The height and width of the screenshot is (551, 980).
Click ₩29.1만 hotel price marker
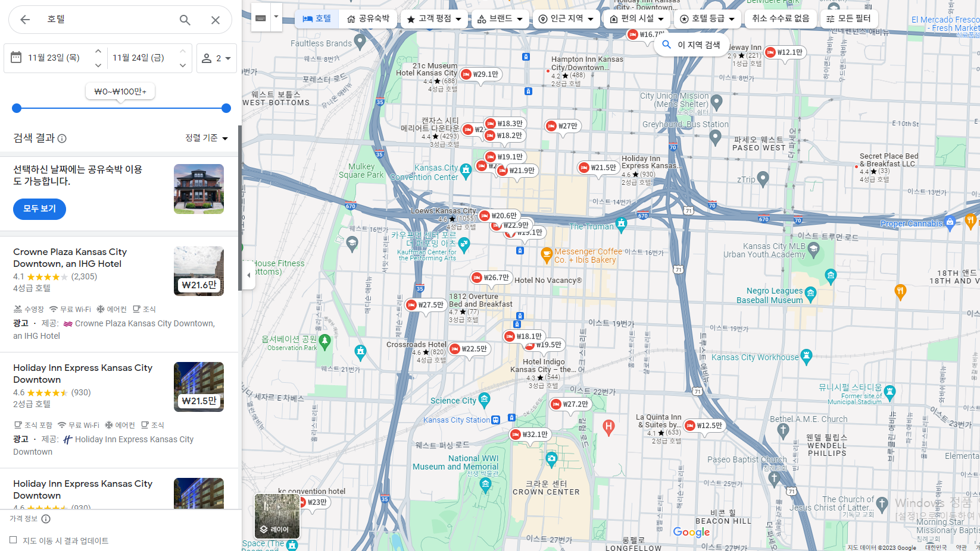481,75
